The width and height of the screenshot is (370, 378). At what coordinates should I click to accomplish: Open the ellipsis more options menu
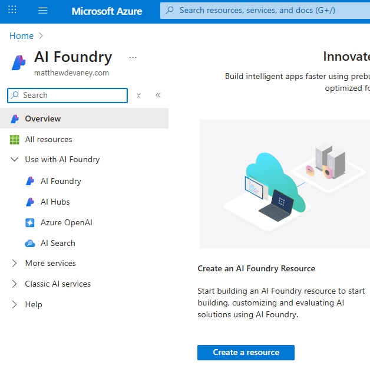[133, 58]
